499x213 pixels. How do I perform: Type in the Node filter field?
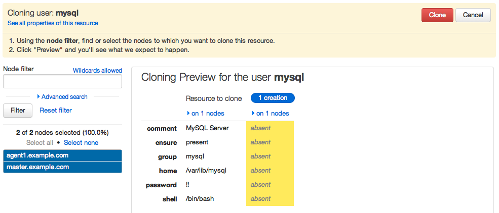click(x=62, y=82)
